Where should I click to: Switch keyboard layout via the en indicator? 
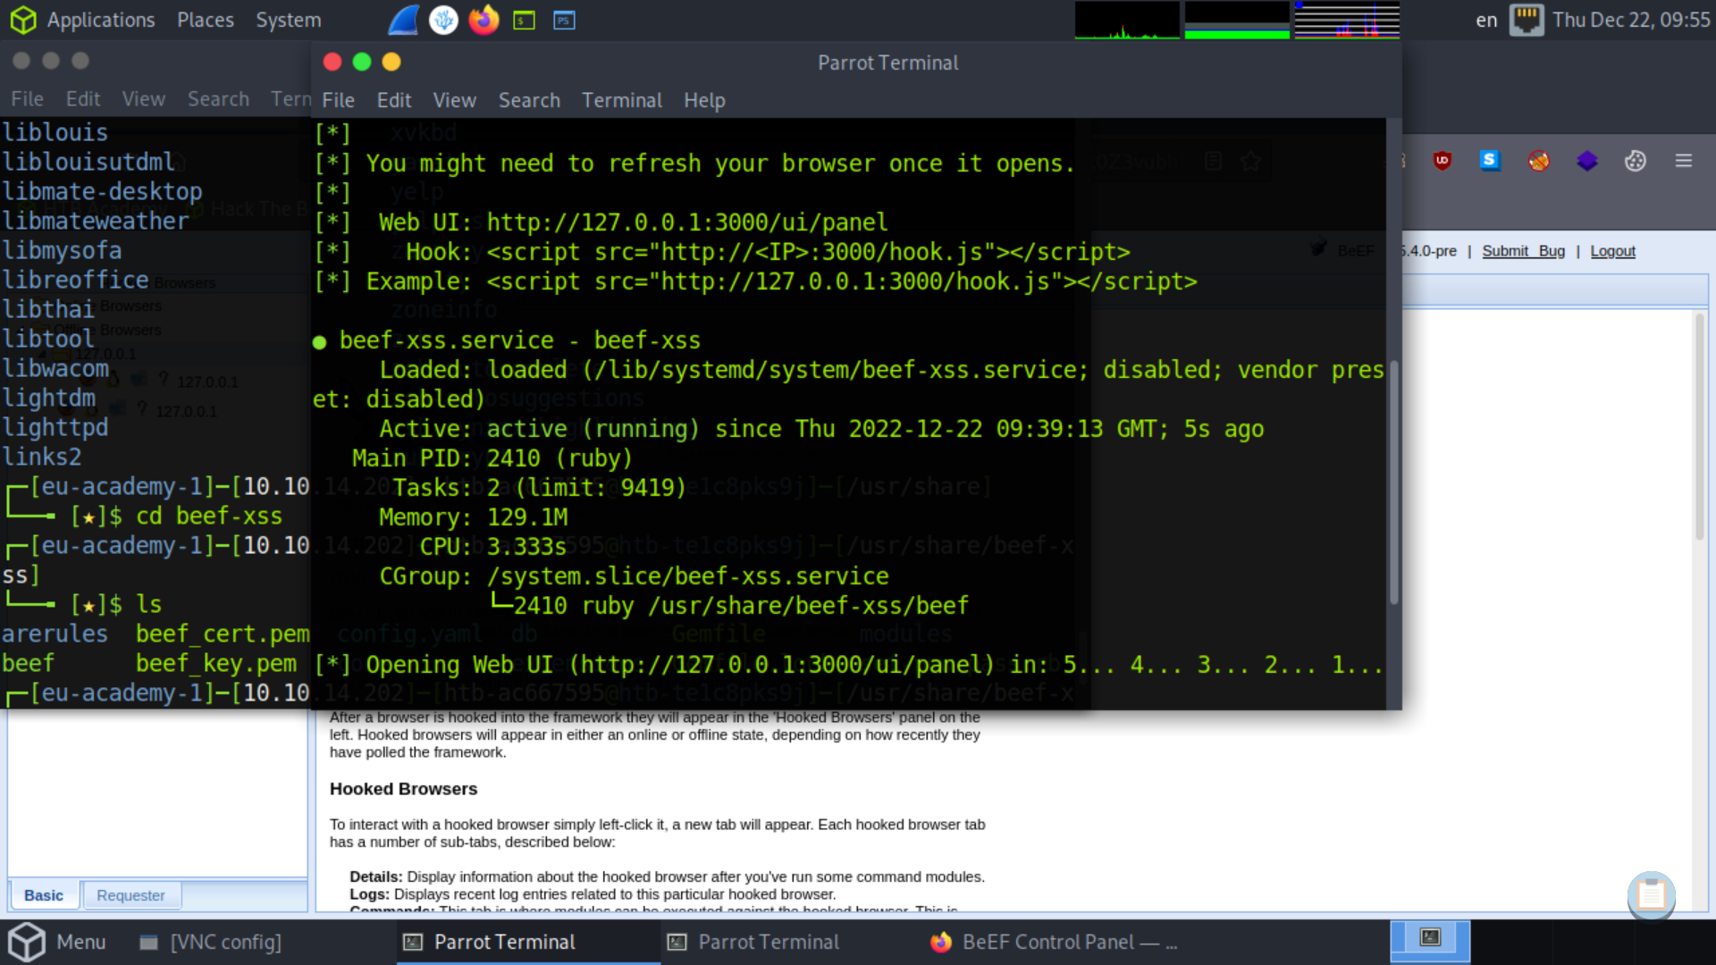(1485, 20)
